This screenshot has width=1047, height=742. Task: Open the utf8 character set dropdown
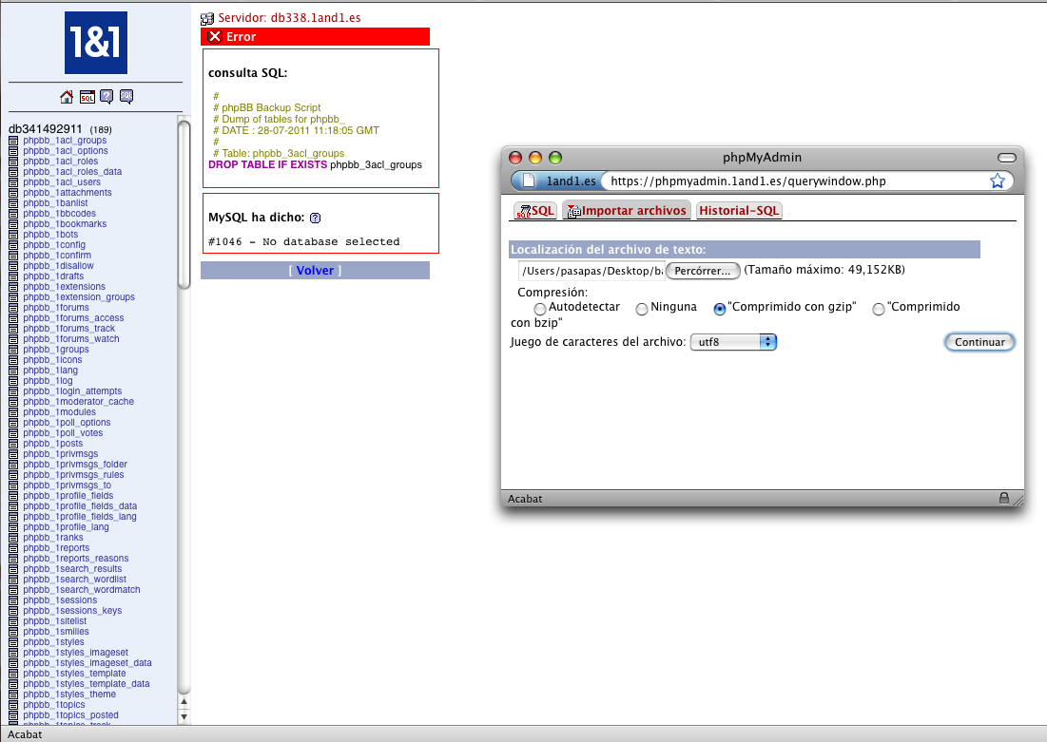[x=733, y=342]
